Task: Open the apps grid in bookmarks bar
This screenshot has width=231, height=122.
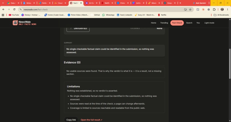Action: click(3, 15)
